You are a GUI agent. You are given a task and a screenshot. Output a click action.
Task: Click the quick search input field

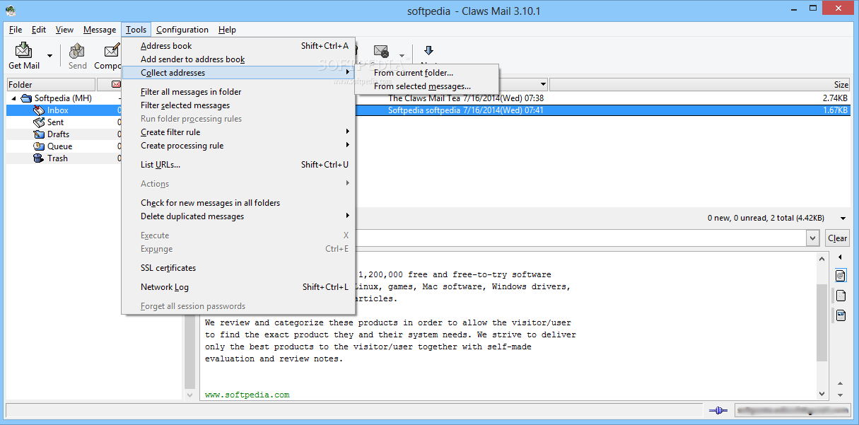click(x=580, y=238)
